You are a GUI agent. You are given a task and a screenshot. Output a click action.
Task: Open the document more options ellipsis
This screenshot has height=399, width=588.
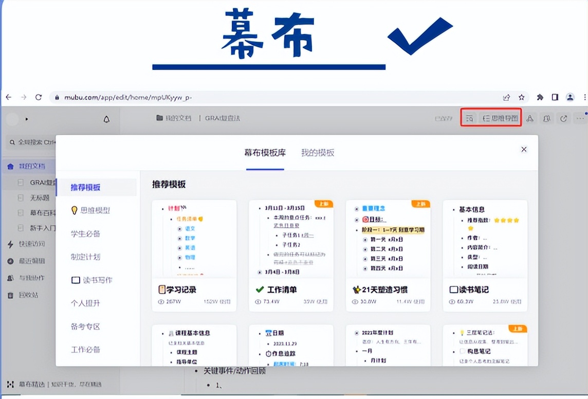click(x=580, y=118)
